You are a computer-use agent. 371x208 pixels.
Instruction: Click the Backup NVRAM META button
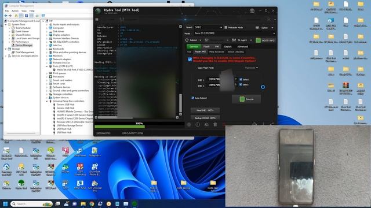(205, 118)
